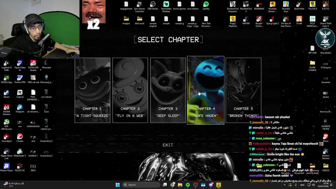
Task: Open The Box of Fear Demo shortcut
Action: point(286,22)
